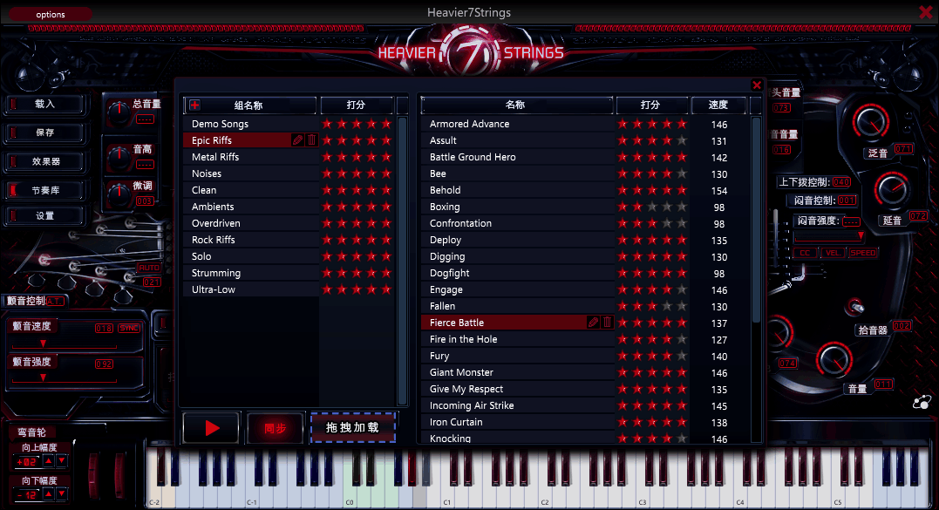Viewport: 939px width, 510px height.
Task: Click the molecule-shaped icon at right edge
Action: 922,403
